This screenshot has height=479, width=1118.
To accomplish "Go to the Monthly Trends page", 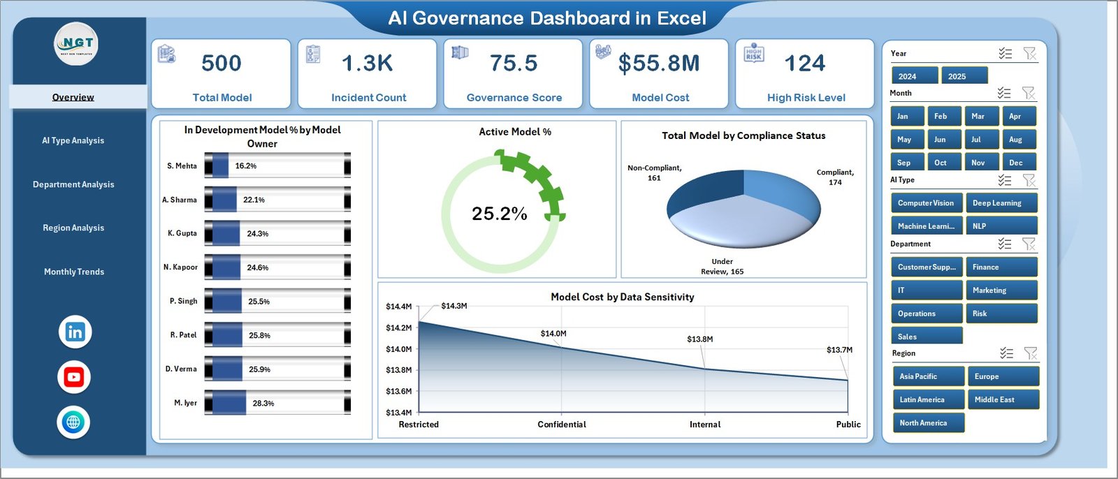I will (74, 272).
